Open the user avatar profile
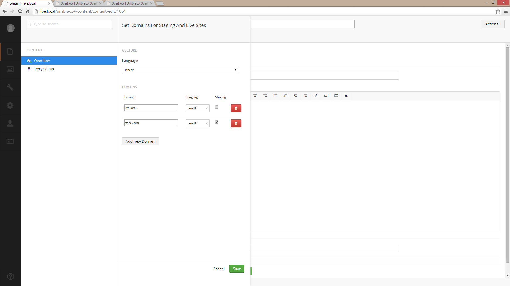This screenshot has height=286, width=510. [11, 28]
